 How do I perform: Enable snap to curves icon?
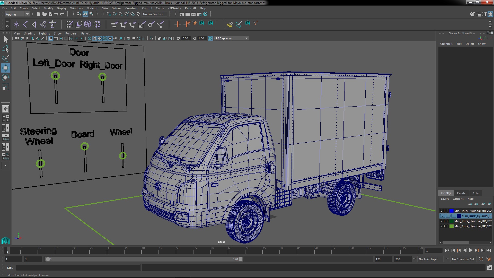pyautogui.click(x=115, y=14)
